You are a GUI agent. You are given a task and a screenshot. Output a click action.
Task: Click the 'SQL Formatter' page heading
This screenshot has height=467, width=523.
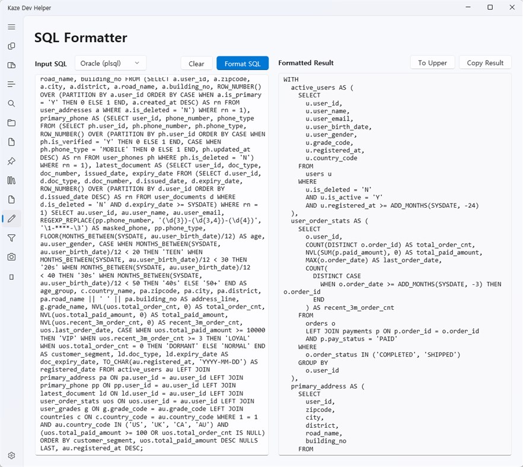click(81, 38)
